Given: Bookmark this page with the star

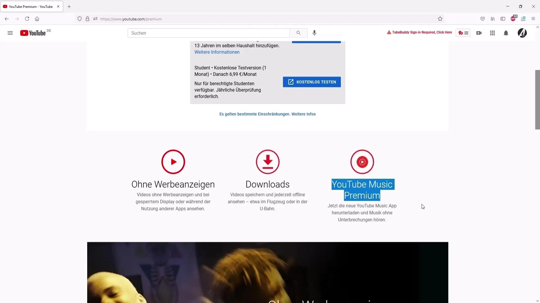Looking at the screenshot, I should click(x=440, y=19).
